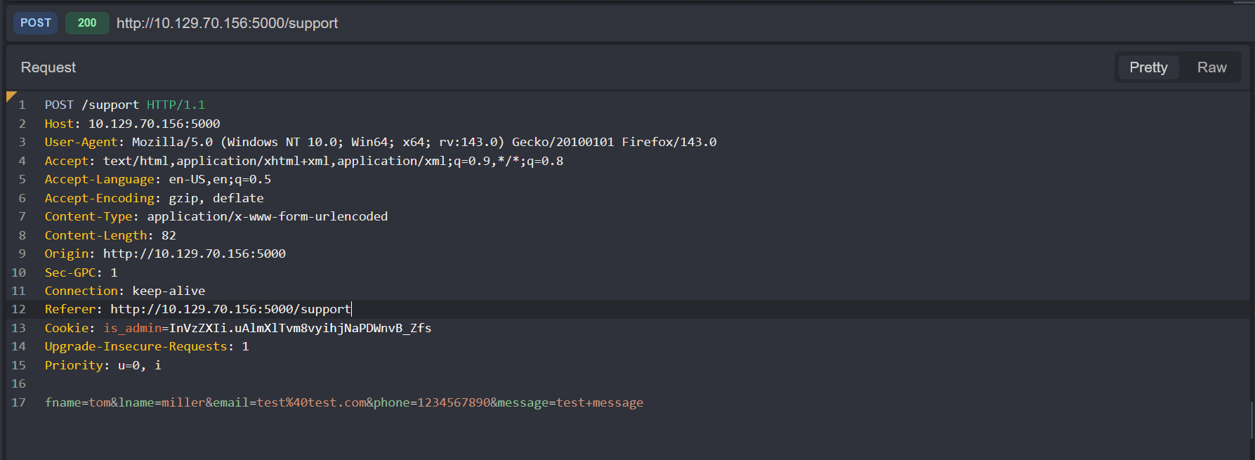The width and height of the screenshot is (1255, 460).
Task: Click the email parameter value in the body
Action: click(311, 402)
